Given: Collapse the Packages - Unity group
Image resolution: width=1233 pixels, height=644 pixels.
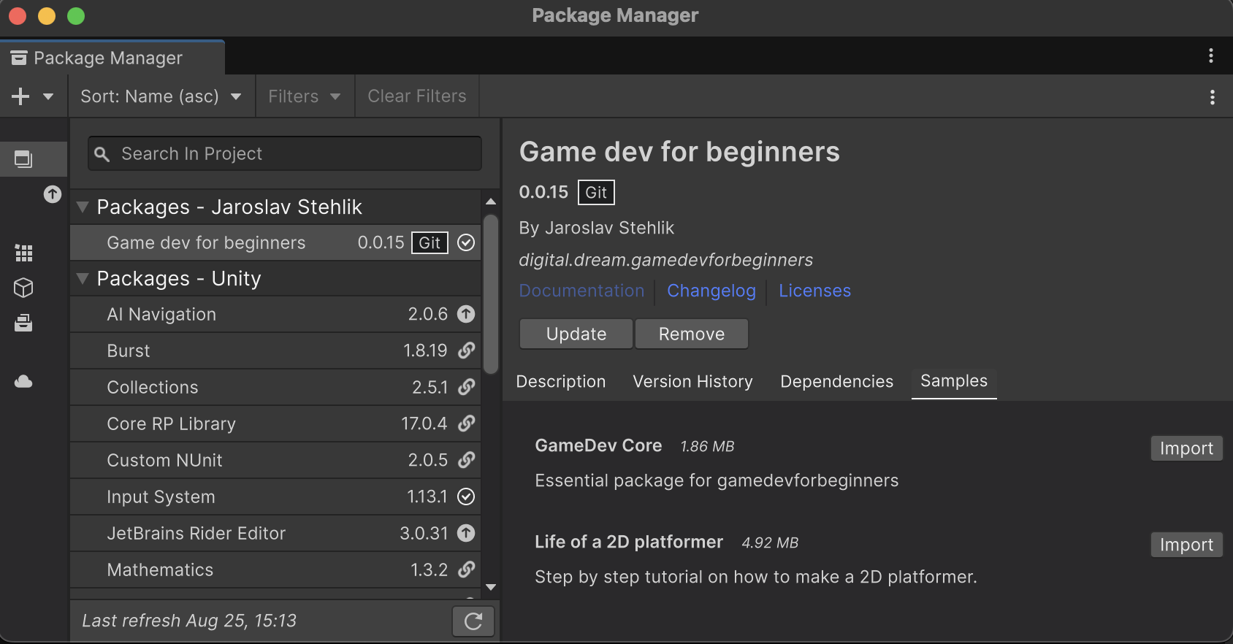Looking at the screenshot, I should [x=83, y=279].
